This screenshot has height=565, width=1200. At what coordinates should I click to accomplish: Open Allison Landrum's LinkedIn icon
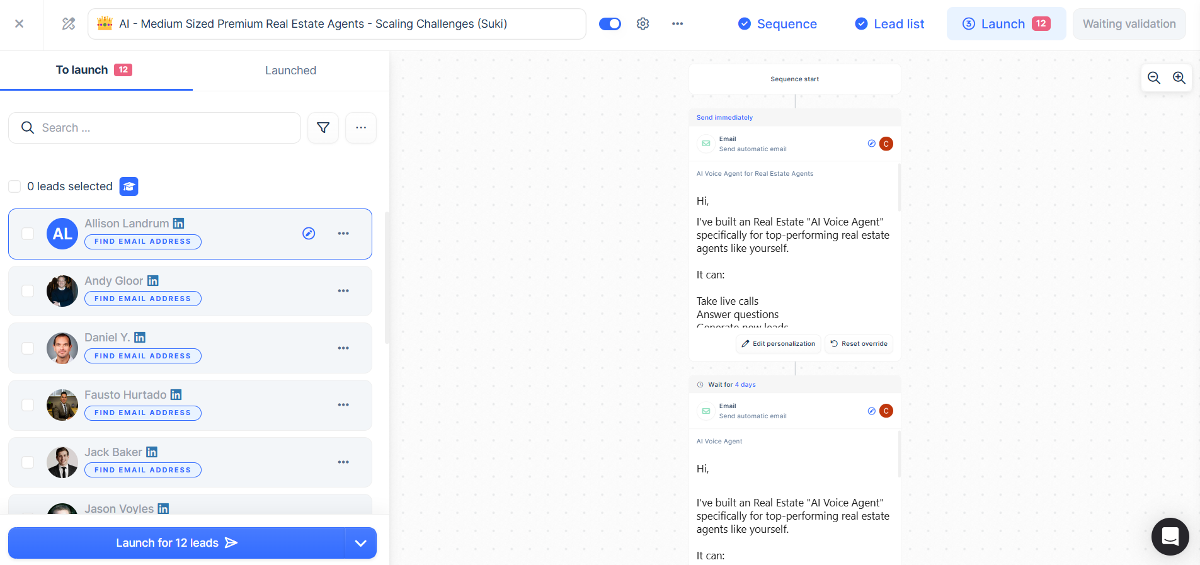click(179, 224)
